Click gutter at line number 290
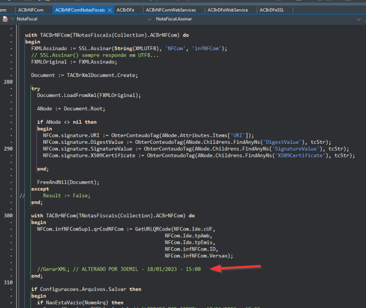Viewport: 366px width, 308px height. click(8, 149)
